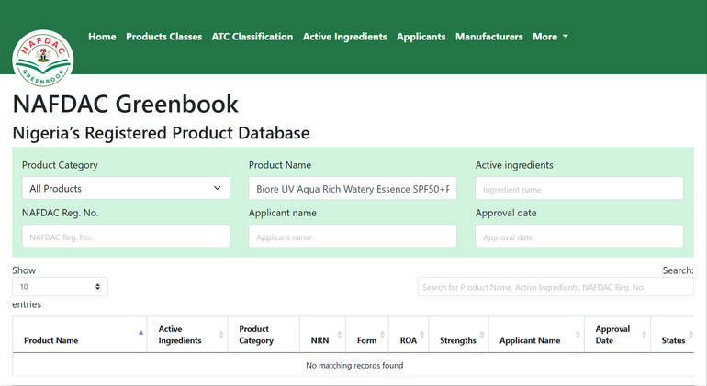The height and width of the screenshot is (386, 707).
Task: Open the Product Category dropdown
Action: click(126, 188)
